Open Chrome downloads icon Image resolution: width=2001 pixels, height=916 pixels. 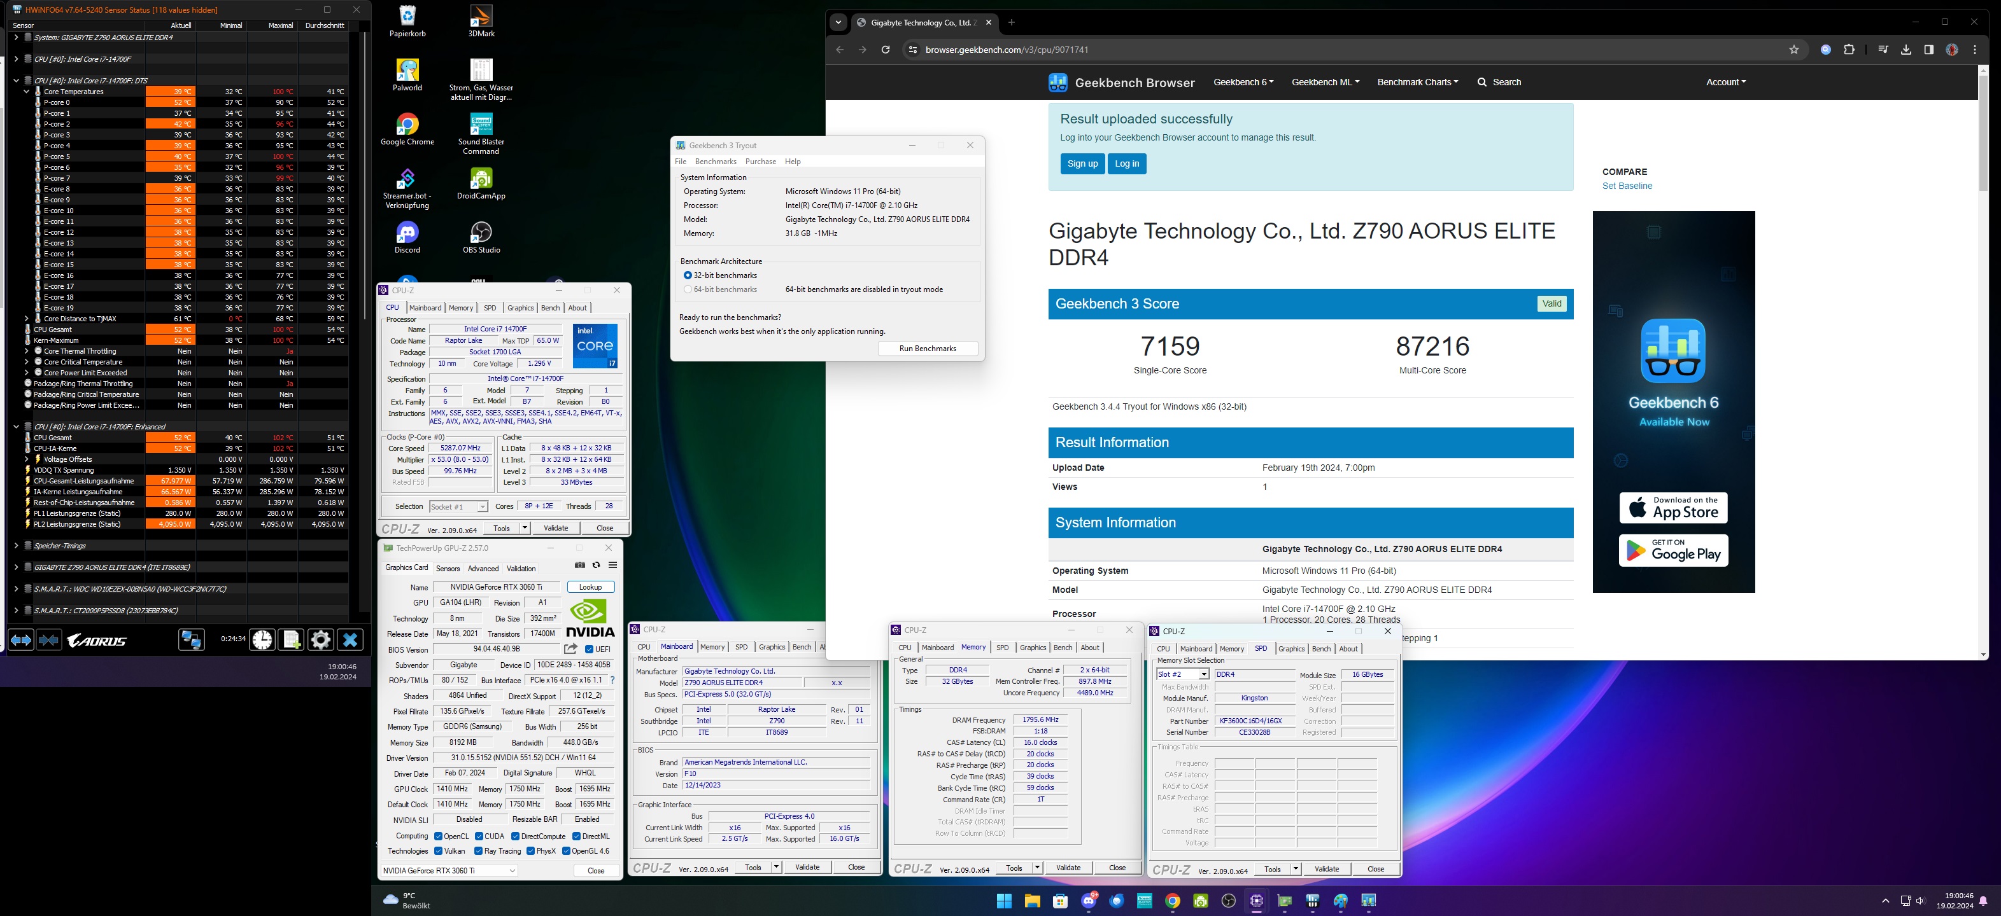1906,50
